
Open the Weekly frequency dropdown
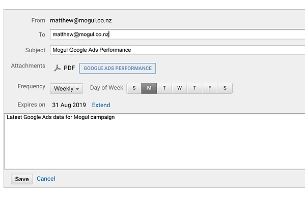66,89
